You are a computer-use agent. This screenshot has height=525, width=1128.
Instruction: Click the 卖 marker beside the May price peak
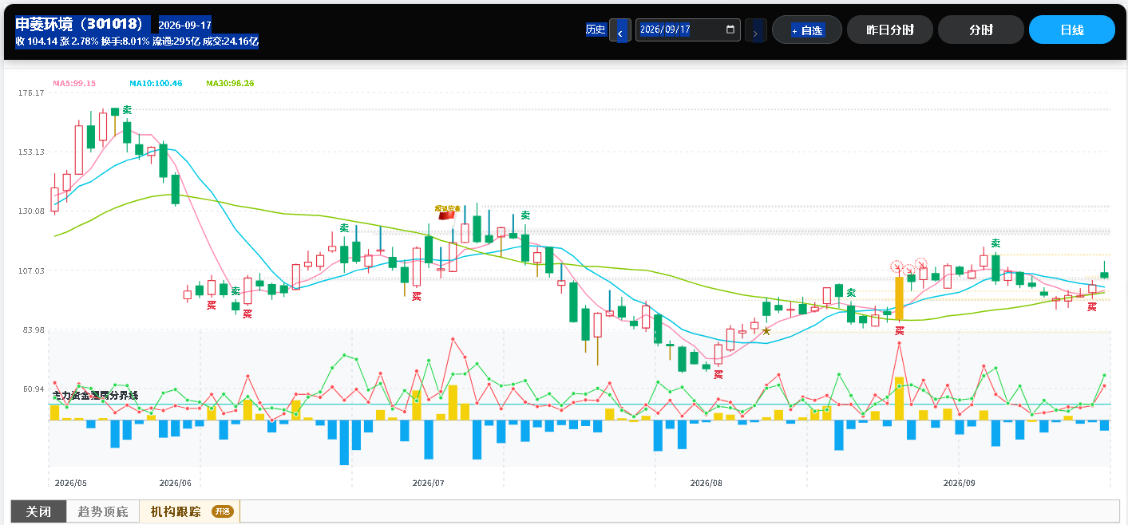pyautogui.click(x=127, y=110)
